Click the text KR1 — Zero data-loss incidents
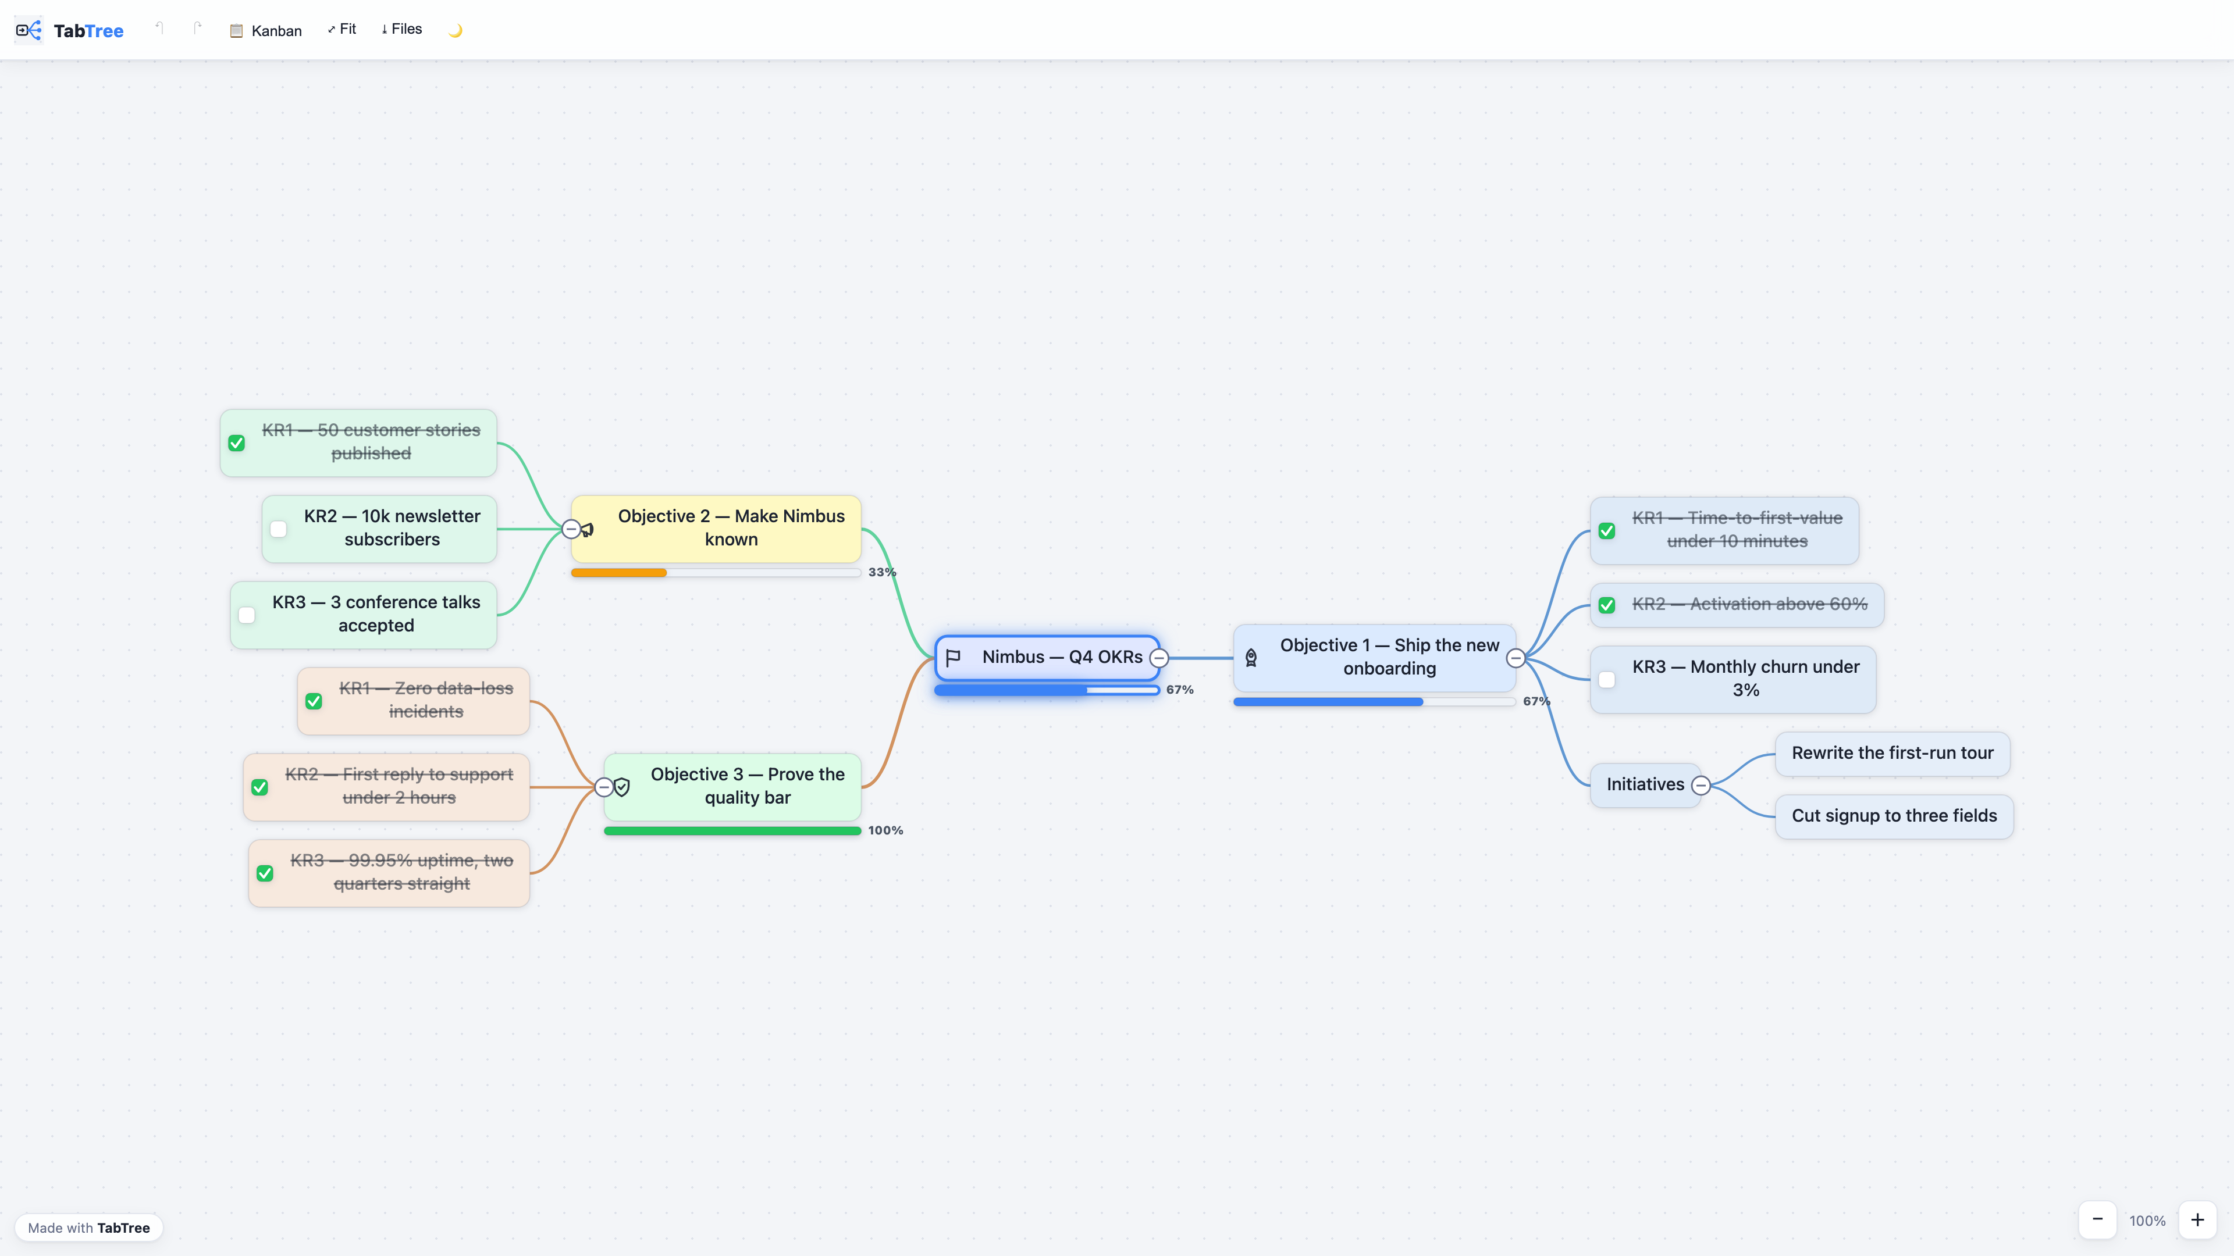Viewport: 2234px width, 1256px height. click(x=426, y=700)
